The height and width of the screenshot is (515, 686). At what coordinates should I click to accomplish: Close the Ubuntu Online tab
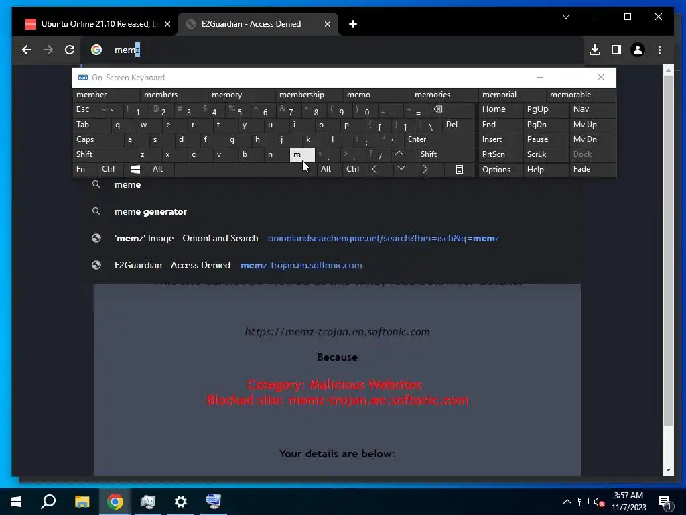point(167,24)
